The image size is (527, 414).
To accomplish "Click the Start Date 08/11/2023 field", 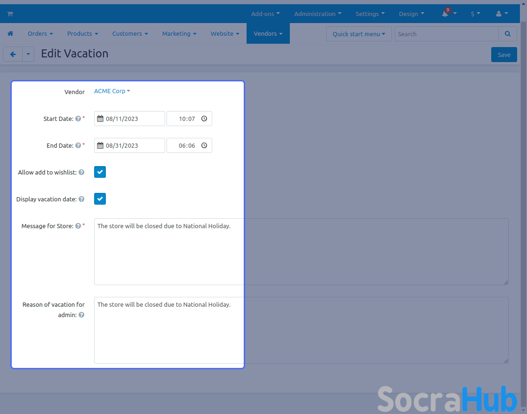I will coord(130,119).
